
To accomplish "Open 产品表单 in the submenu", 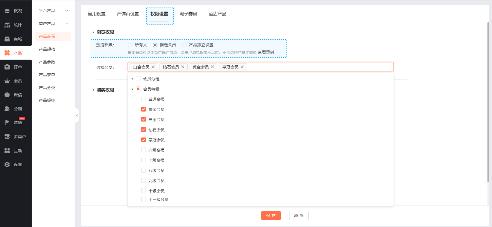I will [47, 75].
